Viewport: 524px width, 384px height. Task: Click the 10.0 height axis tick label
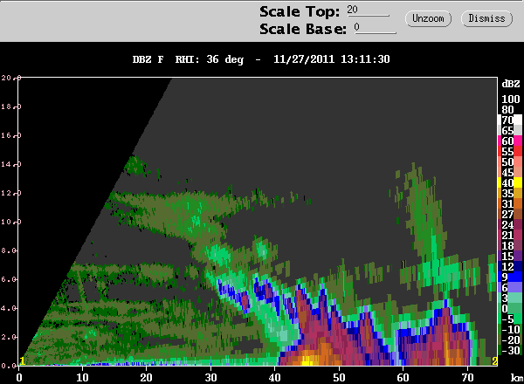click(x=9, y=222)
